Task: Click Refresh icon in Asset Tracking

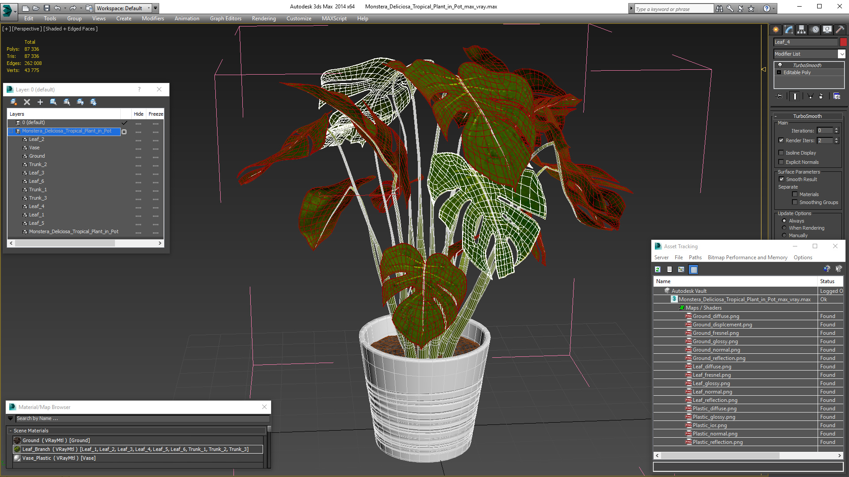Action: tap(658, 269)
